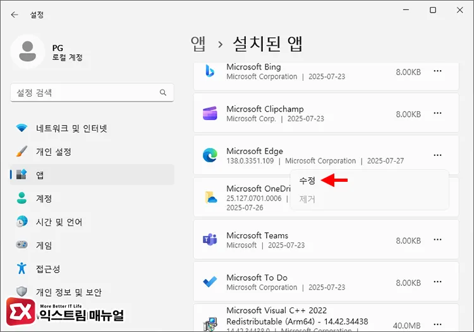This screenshot has height=332, width=474.
Task: Click the Microsoft To Do checkmark icon
Action: point(210,282)
